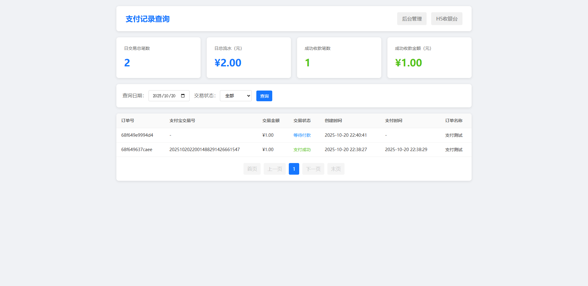Image resolution: width=588 pixels, height=286 pixels.
Task: Open the calendar picker icon in date field
Action: pyautogui.click(x=183, y=96)
